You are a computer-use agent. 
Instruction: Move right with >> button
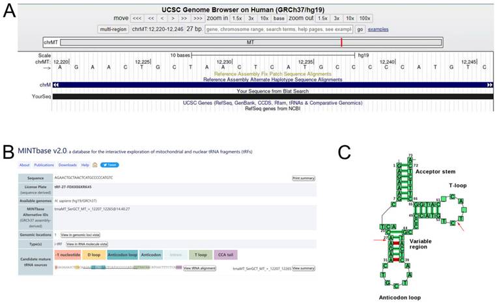pyautogui.click(x=184, y=18)
